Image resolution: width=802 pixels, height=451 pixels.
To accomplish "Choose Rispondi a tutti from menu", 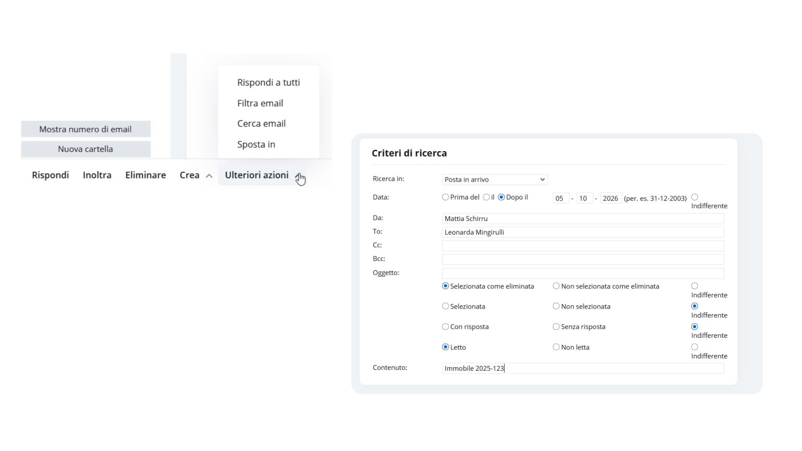I will click(269, 83).
